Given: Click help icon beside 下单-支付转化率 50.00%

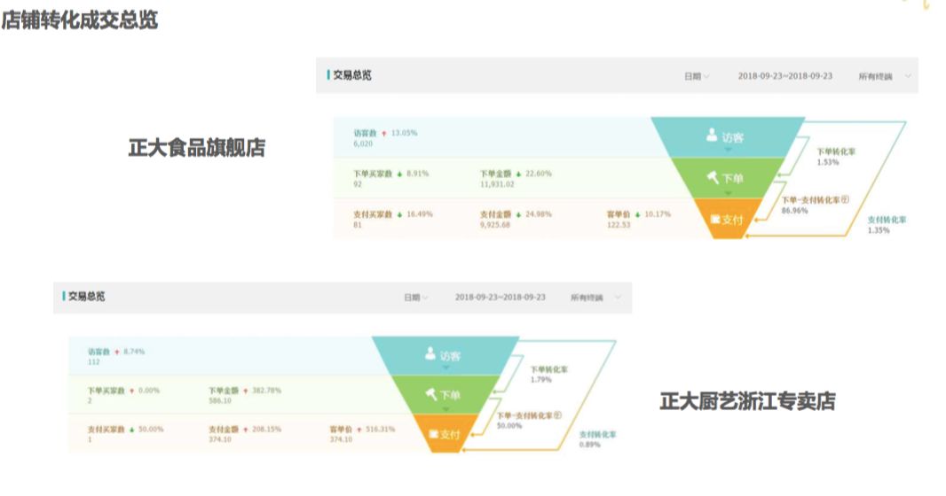Looking at the screenshot, I should click(x=558, y=415).
